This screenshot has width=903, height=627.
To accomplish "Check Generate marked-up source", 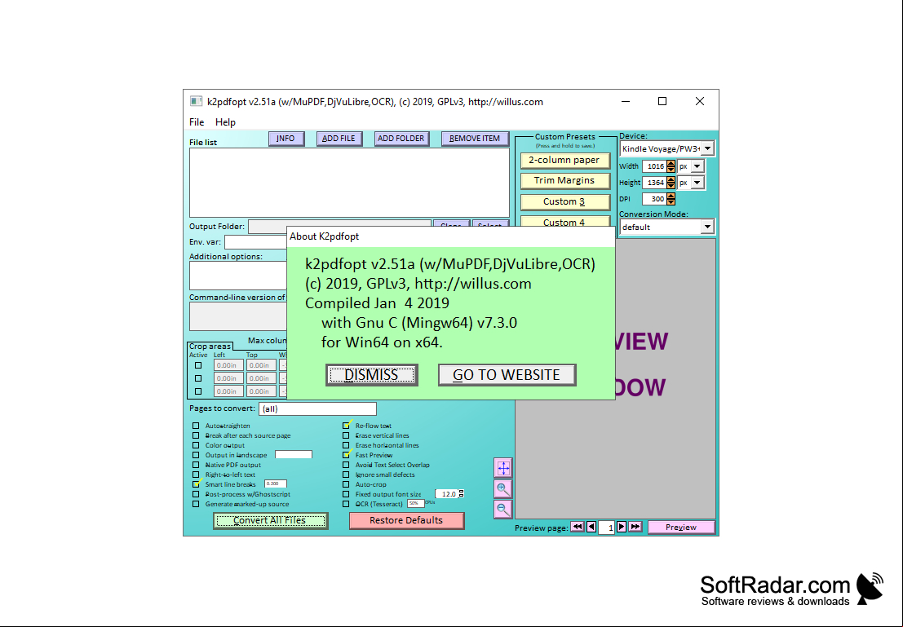I will coord(196,505).
